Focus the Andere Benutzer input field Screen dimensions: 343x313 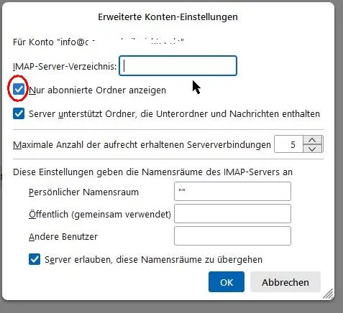coord(232,236)
